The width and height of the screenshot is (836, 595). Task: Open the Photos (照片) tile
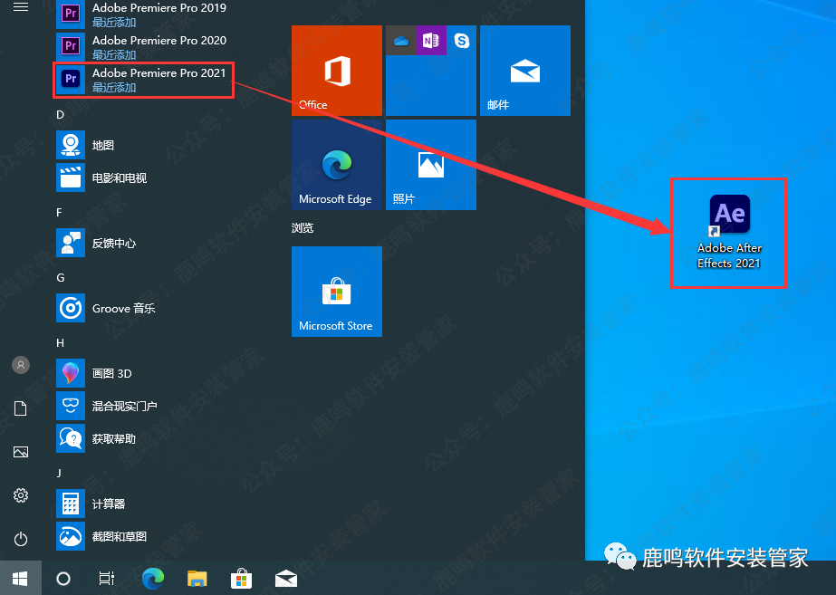coord(430,165)
